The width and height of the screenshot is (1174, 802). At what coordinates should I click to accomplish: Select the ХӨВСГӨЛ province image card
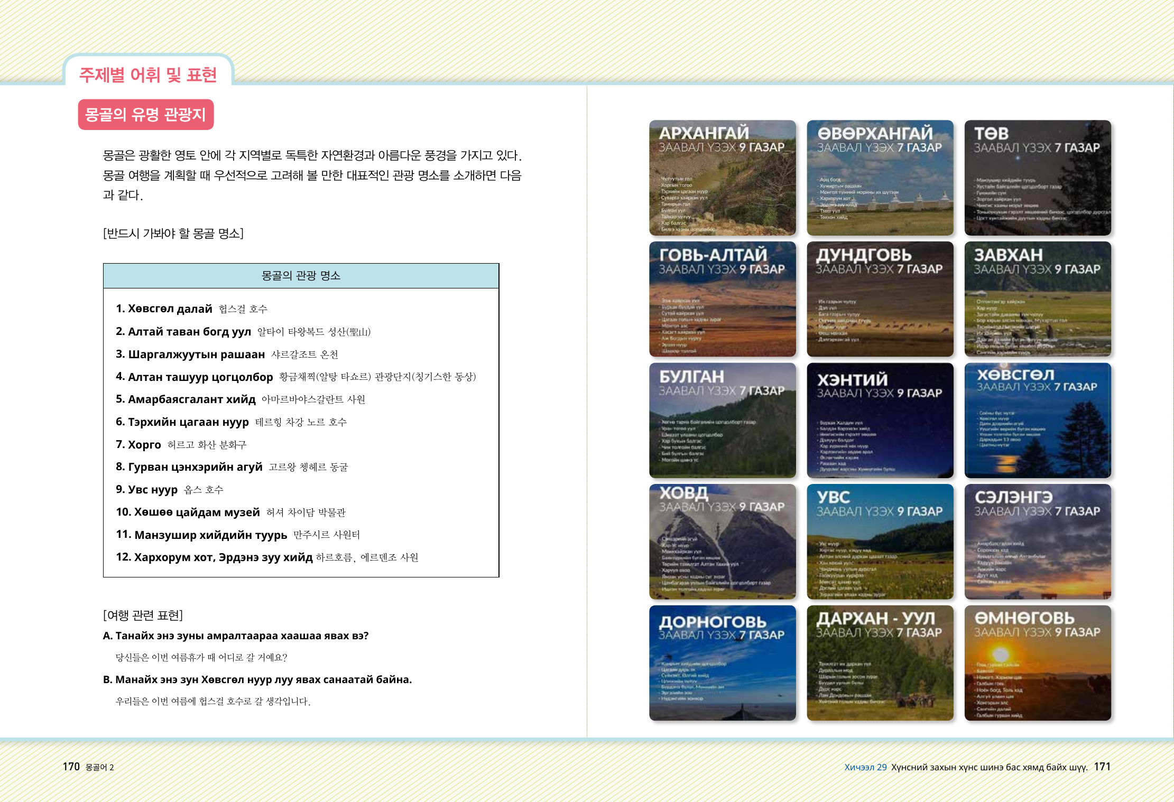coord(1037,420)
